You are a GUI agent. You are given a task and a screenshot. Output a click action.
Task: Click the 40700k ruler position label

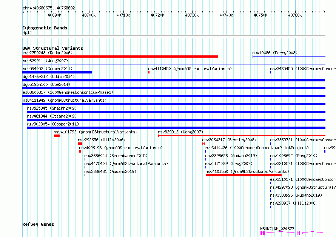[x=89, y=15]
